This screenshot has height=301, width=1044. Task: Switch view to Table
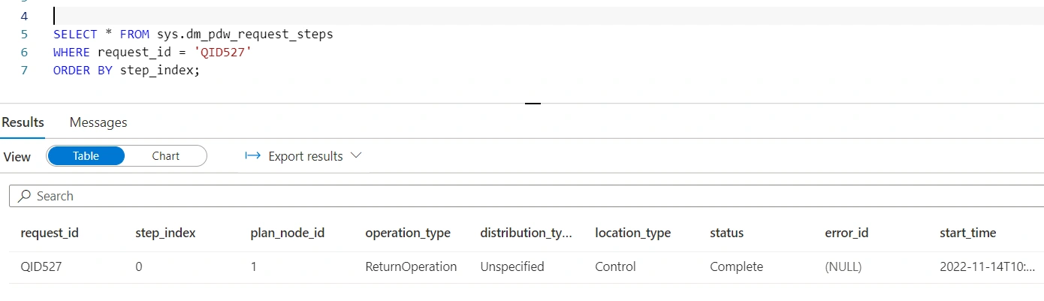click(86, 156)
